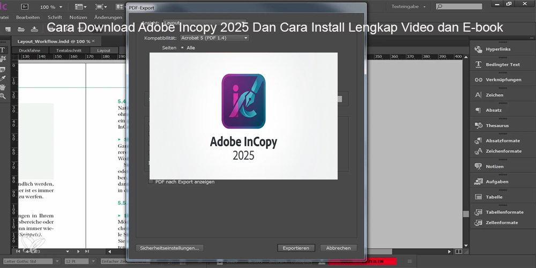
Task: Click the new document icon in the toolbar
Action: coord(8,29)
